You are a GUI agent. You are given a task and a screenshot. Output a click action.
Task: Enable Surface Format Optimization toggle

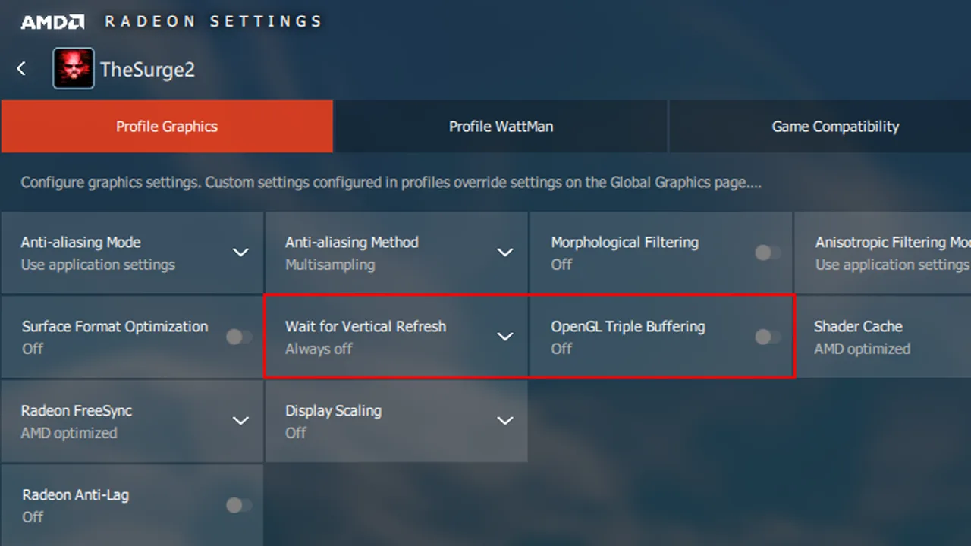(239, 337)
